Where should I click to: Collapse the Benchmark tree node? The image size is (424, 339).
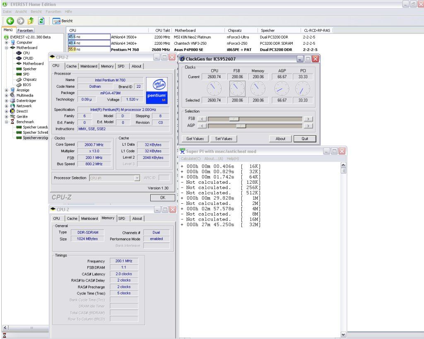[7, 122]
